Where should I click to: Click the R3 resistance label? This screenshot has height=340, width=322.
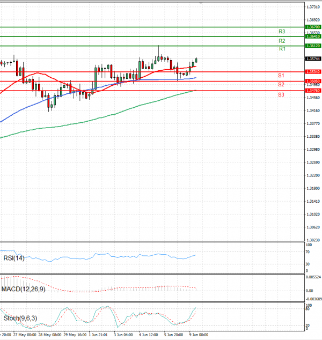tap(282, 32)
